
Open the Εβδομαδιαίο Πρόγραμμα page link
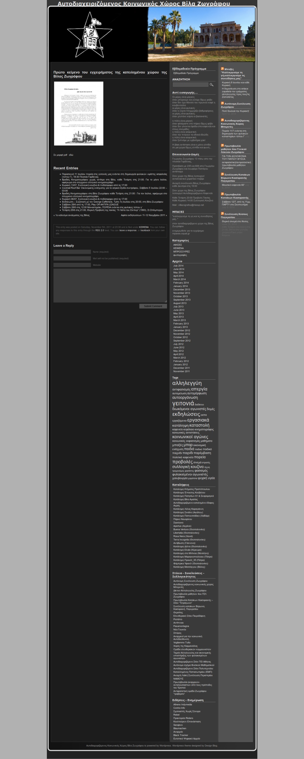coord(186,73)
